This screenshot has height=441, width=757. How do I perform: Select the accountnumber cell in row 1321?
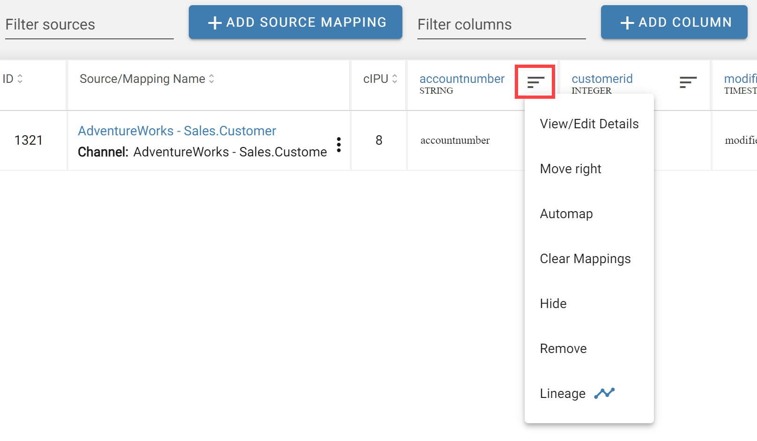tap(454, 140)
